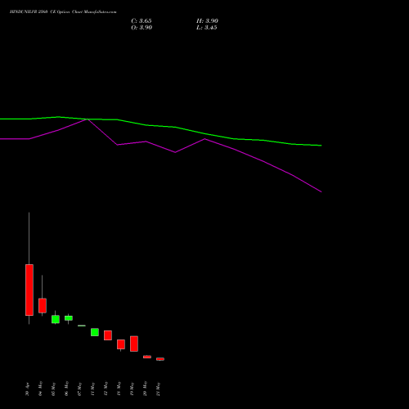Viewport: 409px width, 409px height.
Task: Select the red candle for 04 May
Action: (x=43, y=306)
